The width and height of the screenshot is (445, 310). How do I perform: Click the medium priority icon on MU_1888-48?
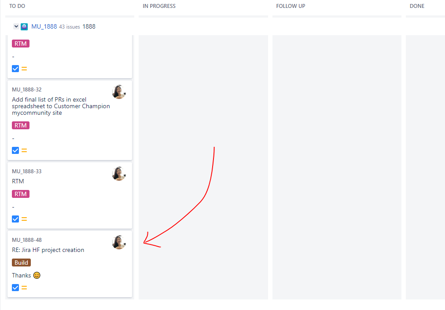[24, 288]
